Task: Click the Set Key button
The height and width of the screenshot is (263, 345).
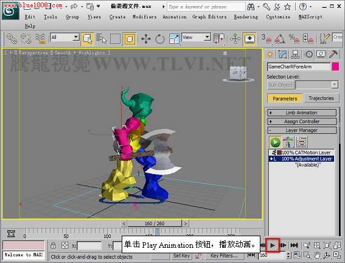Action: 181,256
